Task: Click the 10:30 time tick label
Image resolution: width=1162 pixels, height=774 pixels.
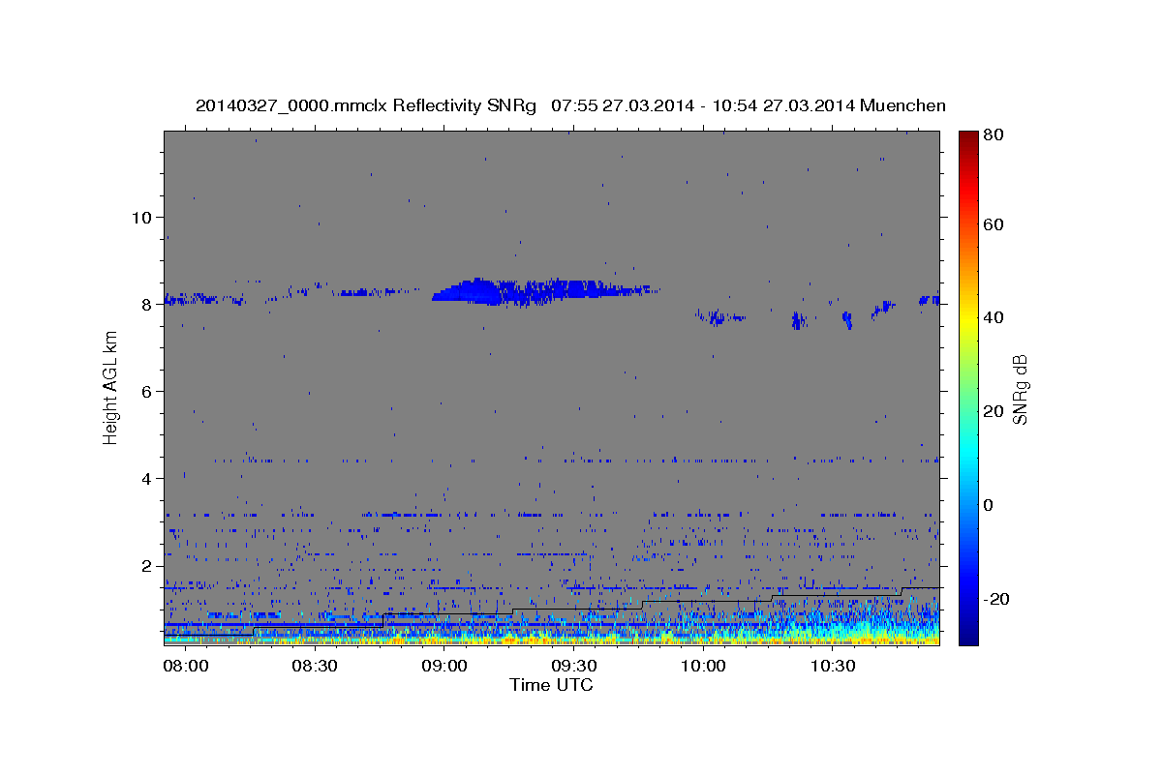Action: pyautogui.click(x=833, y=667)
